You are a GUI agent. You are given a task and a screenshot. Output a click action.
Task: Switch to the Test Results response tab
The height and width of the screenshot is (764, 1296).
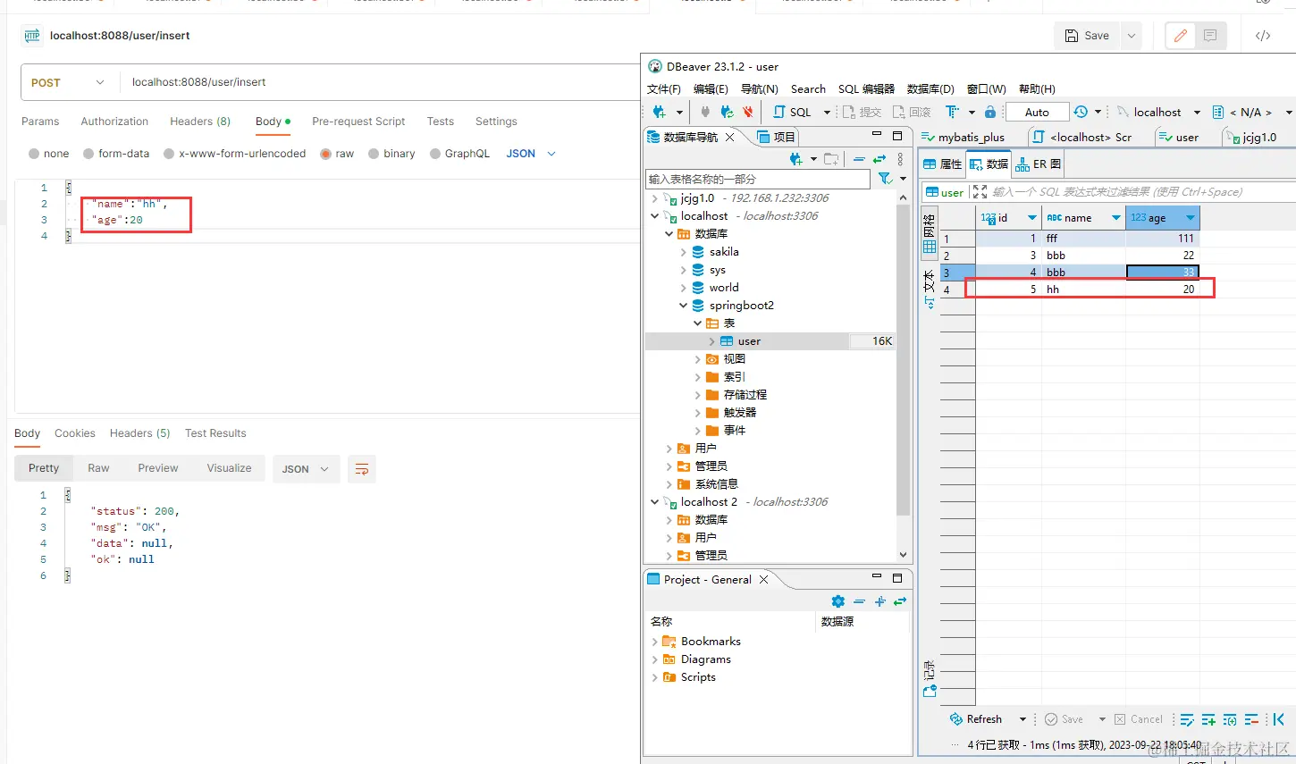pos(215,433)
